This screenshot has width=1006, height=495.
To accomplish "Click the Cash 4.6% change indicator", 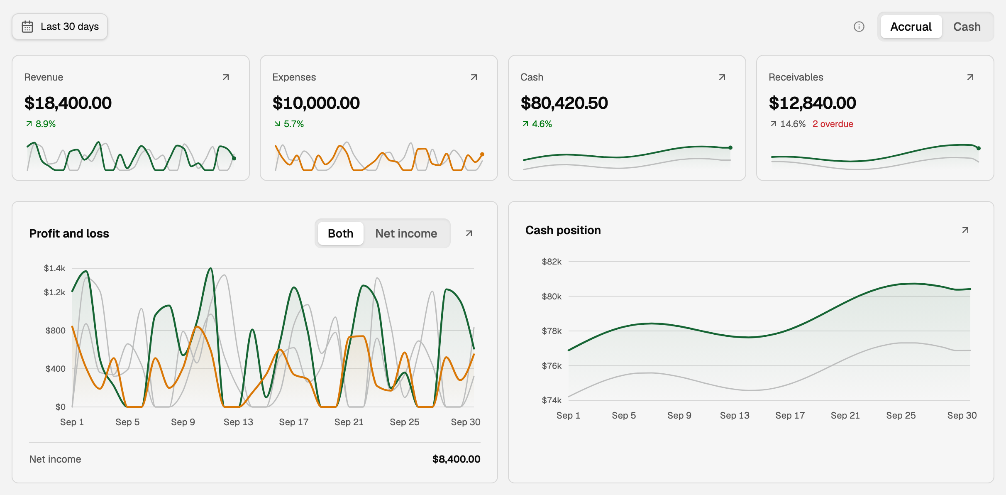I will [x=537, y=124].
